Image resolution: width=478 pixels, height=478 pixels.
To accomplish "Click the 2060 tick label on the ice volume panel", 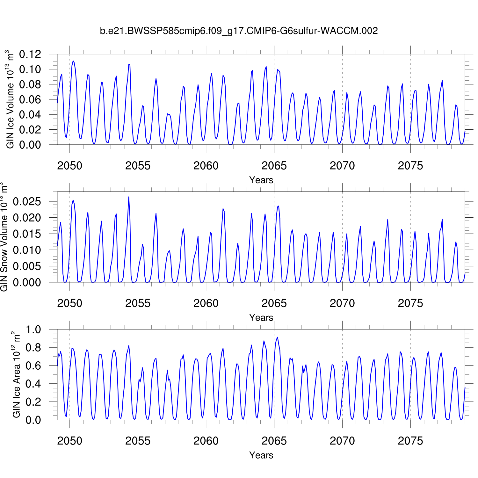I will [x=206, y=166].
